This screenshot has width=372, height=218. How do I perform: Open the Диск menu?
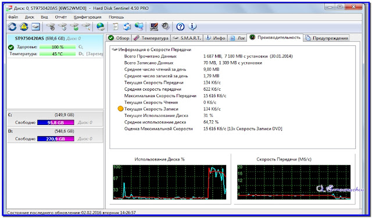click(x=30, y=17)
